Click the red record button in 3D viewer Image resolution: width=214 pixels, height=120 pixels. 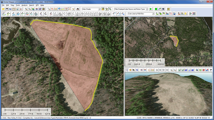204,70
